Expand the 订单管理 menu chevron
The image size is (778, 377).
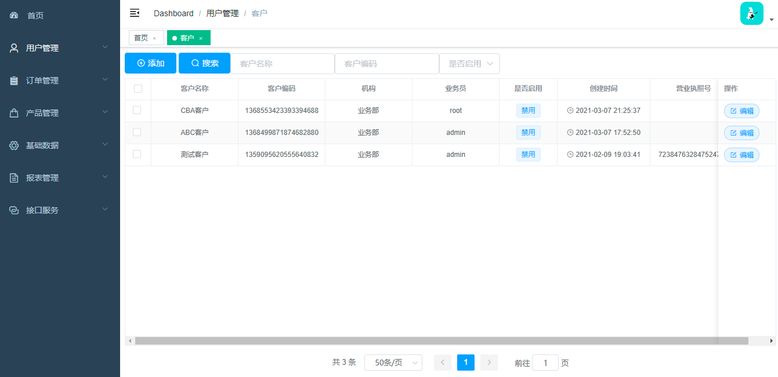pos(105,79)
